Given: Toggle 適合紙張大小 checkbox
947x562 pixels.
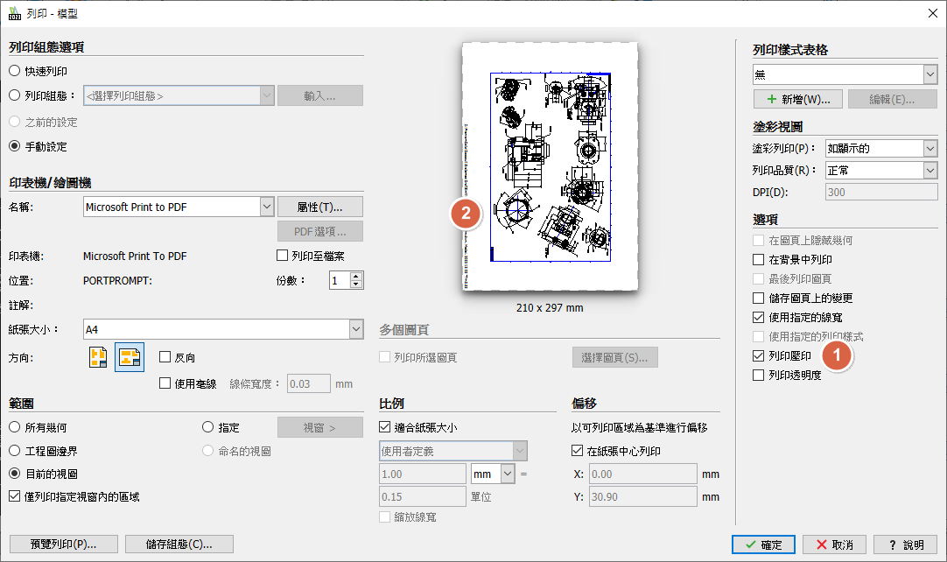Looking at the screenshot, I should click(385, 427).
